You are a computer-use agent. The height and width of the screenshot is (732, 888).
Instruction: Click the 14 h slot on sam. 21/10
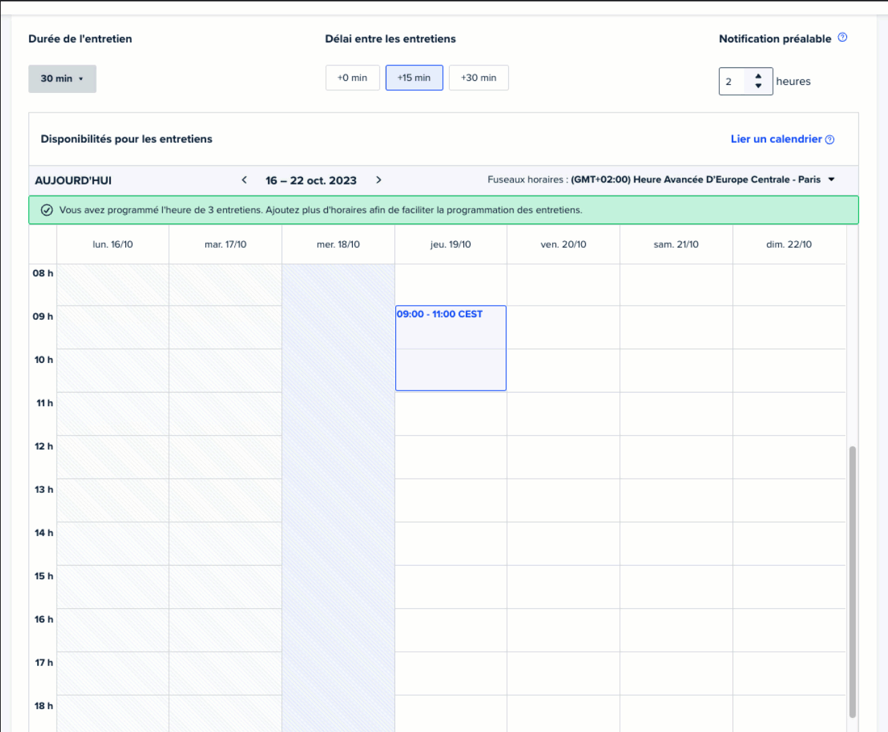[676, 543]
